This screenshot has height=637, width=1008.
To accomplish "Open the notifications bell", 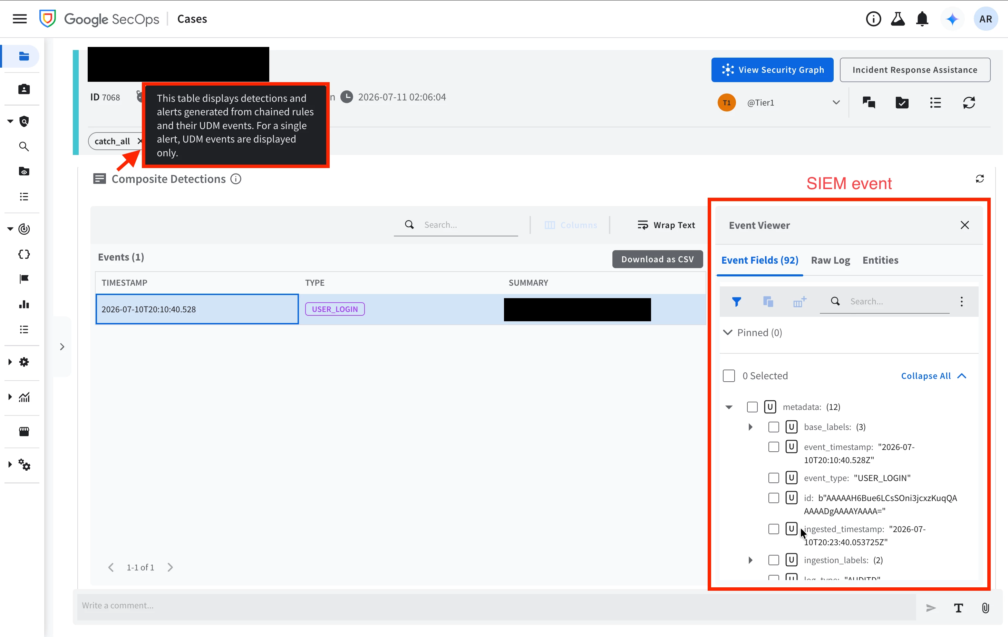I will click(x=922, y=19).
